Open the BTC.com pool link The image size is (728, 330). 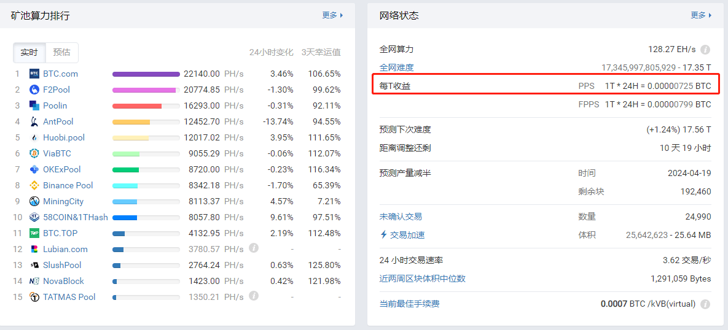[x=60, y=74]
